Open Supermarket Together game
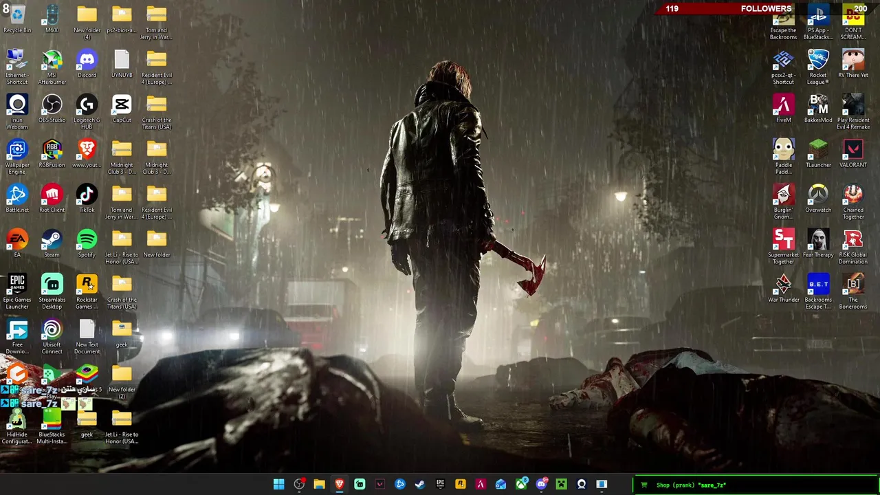The height and width of the screenshot is (495, 880). tap(783, 247)
